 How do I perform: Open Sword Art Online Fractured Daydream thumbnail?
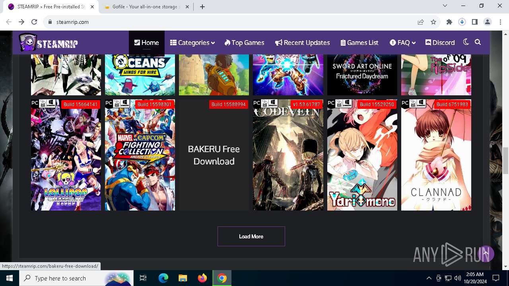[362, 75]
